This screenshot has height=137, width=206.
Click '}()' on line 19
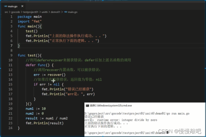click(x=29, y=104)
